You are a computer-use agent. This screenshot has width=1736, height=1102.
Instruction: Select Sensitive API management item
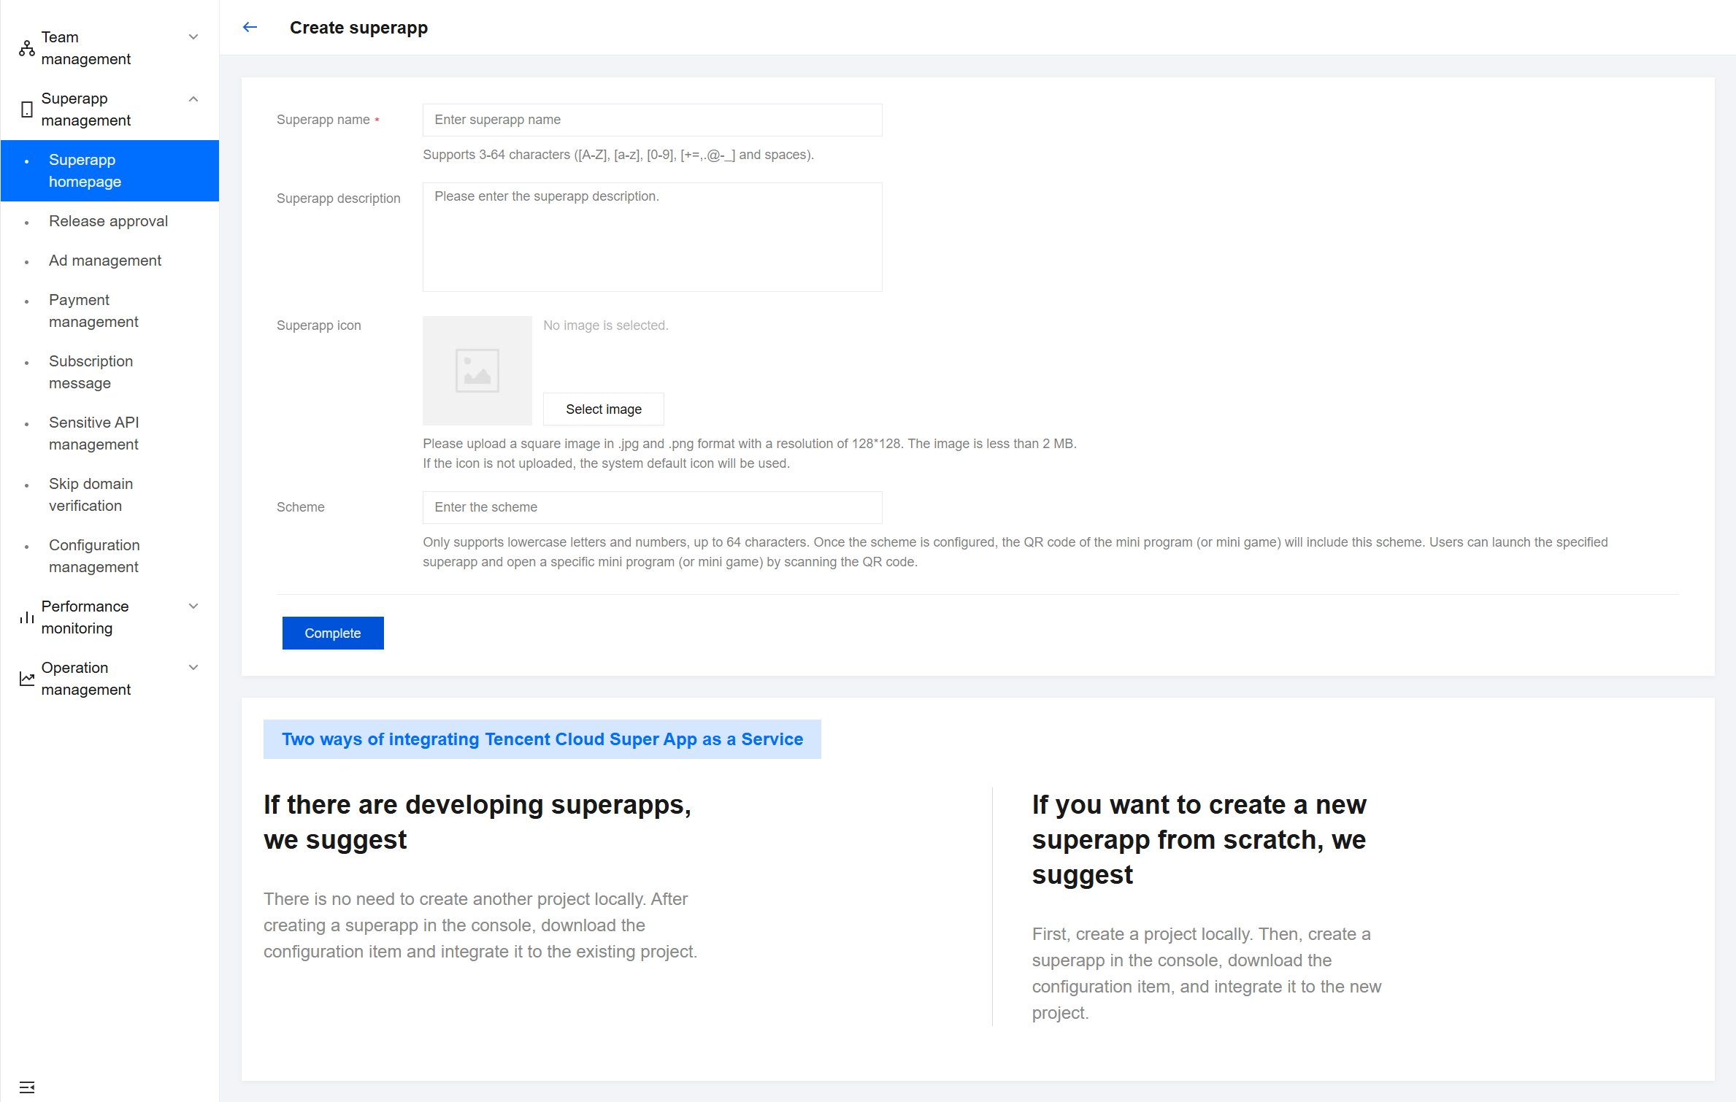click(x=93, y=434)
